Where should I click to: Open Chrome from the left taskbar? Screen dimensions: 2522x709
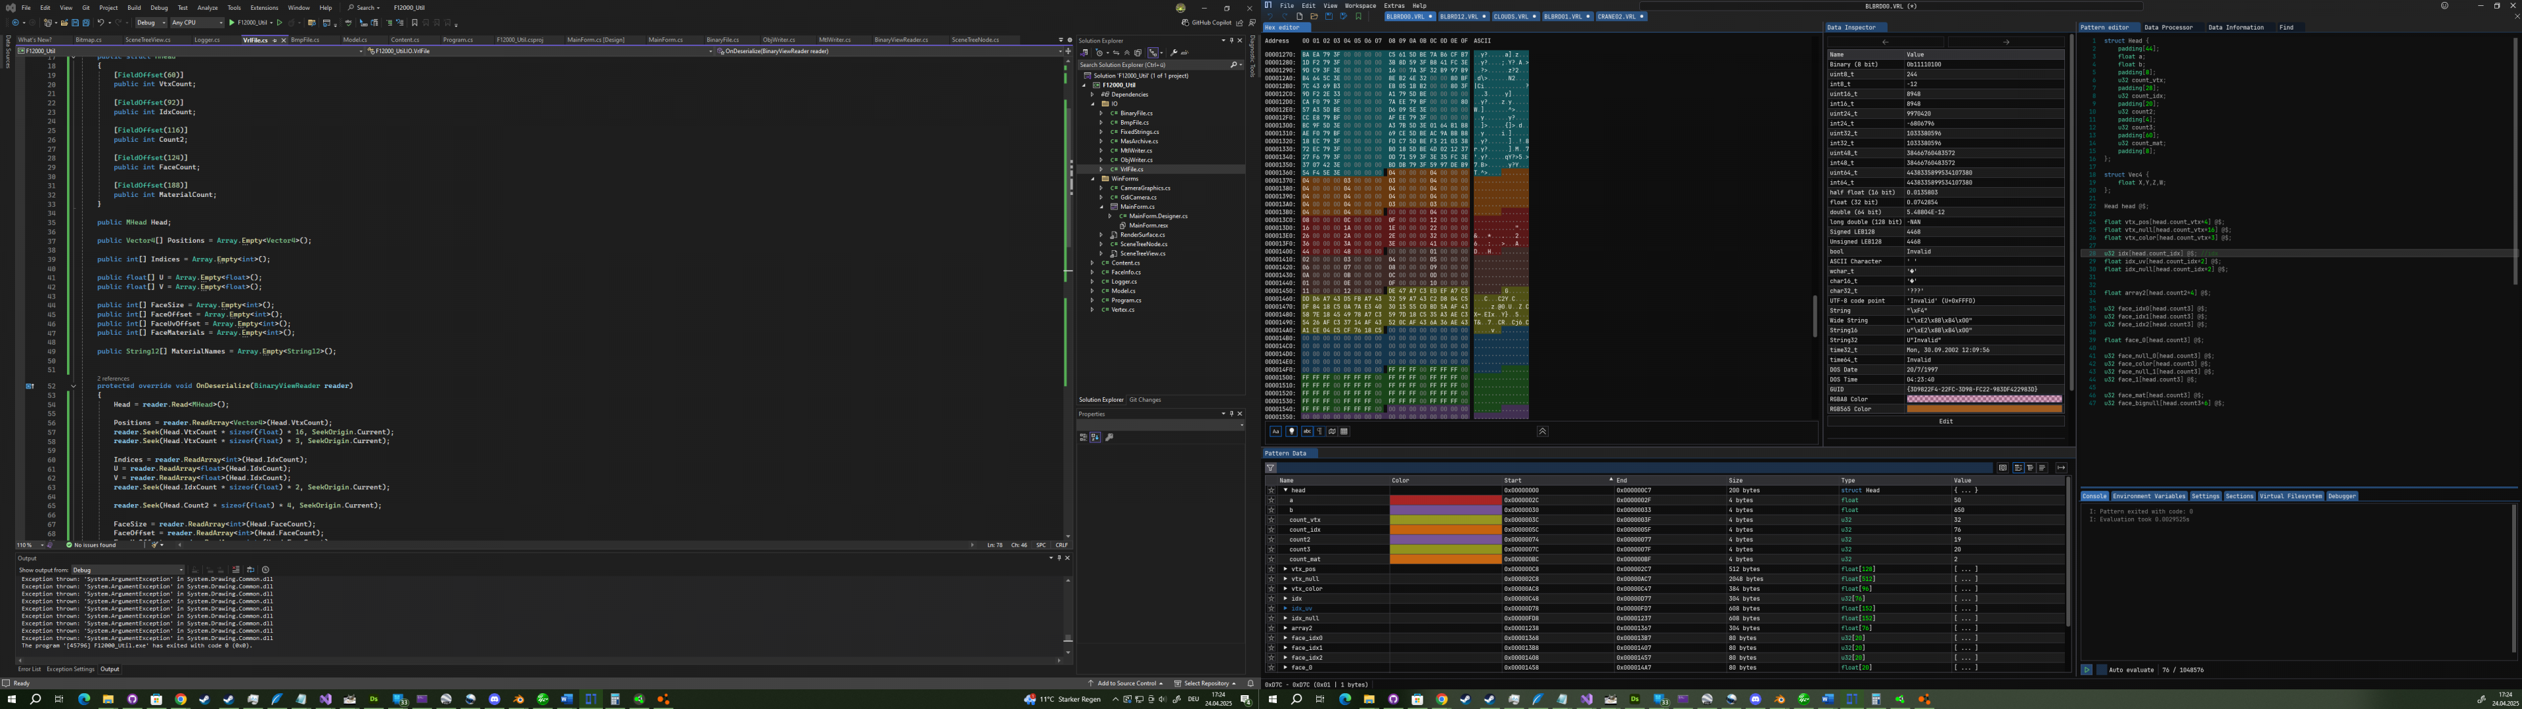180,699
